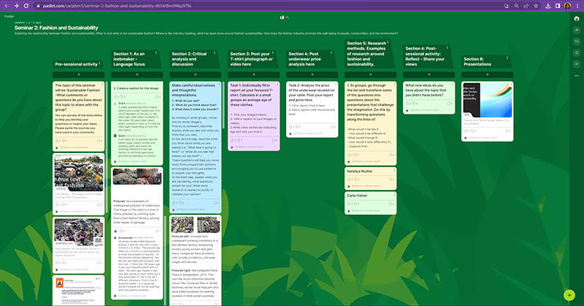Open the Chrome three-dot menu
Viewport: 584px width, 306px height.
[x=577, y=6]
